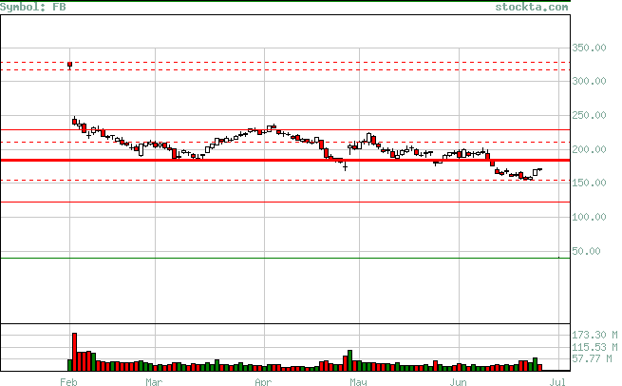The image size is (622, 386).
Task: Click the tallest red volume bar in February
Action: click(75, 352)
